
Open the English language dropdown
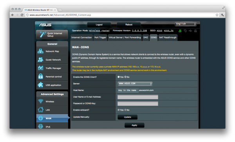(186, 24)
